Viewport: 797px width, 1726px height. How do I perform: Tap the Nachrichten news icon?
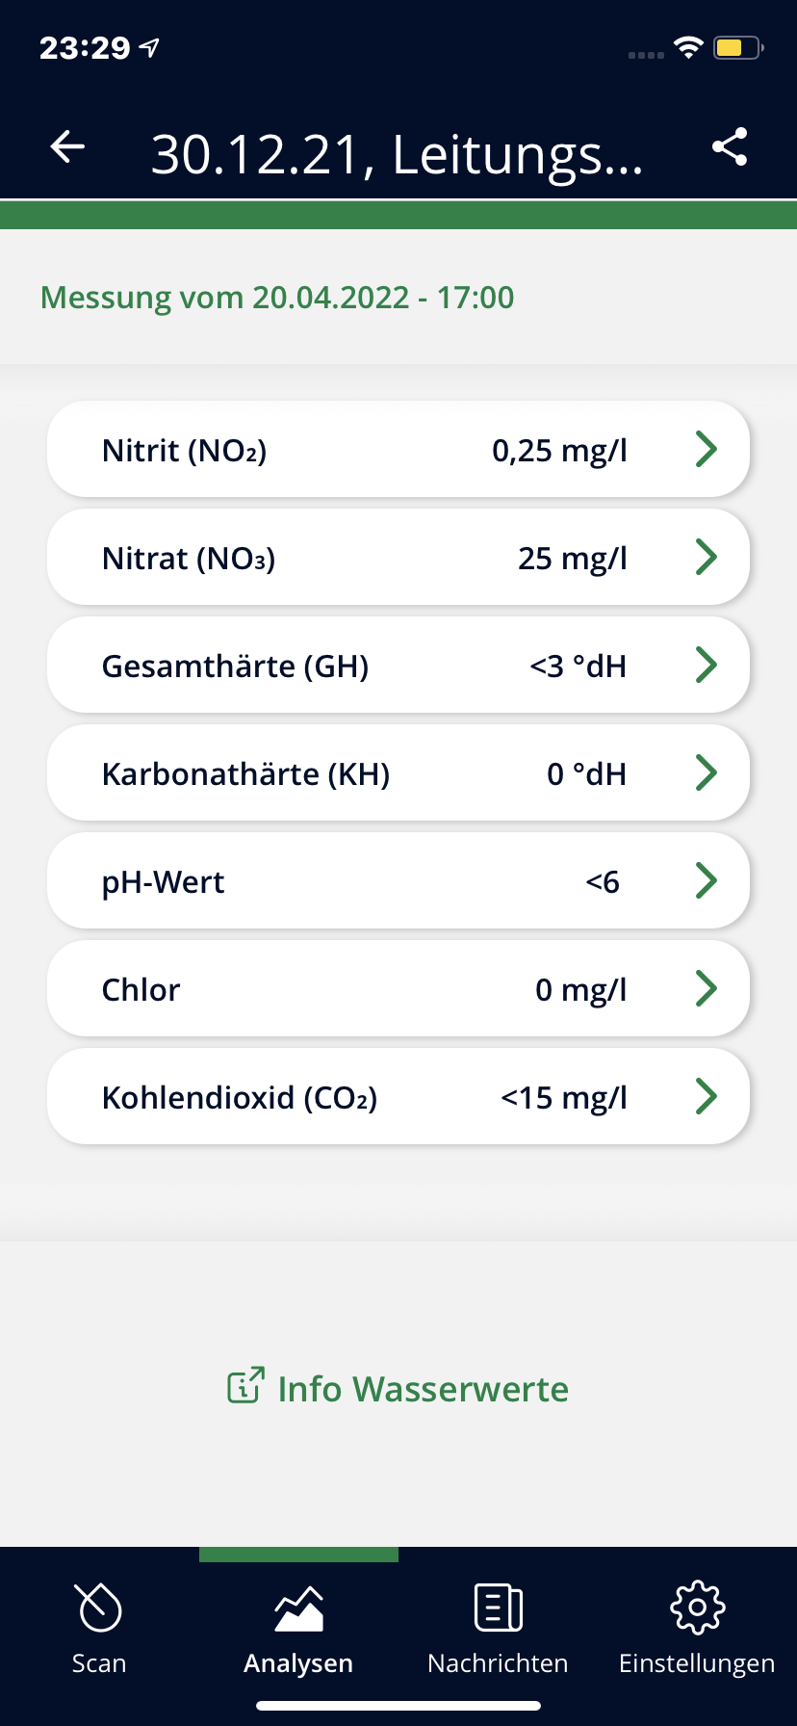[x=498, y=1608]
